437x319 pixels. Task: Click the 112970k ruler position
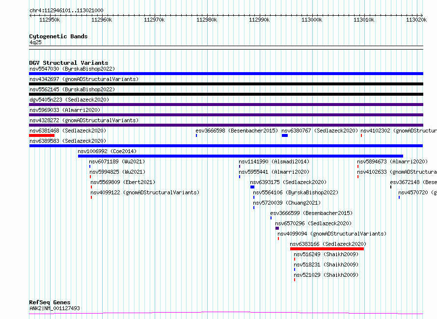[x=154, y=20]
